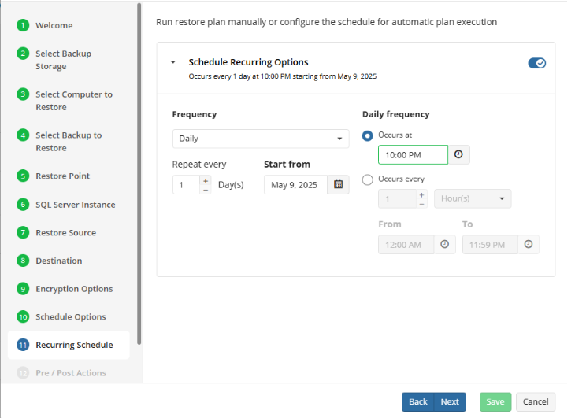Image resolution: width=575 pixels, height=418 pixels.
Task: Click the sidebar vertical scrollbar
Action: click(x=139, y=173)
